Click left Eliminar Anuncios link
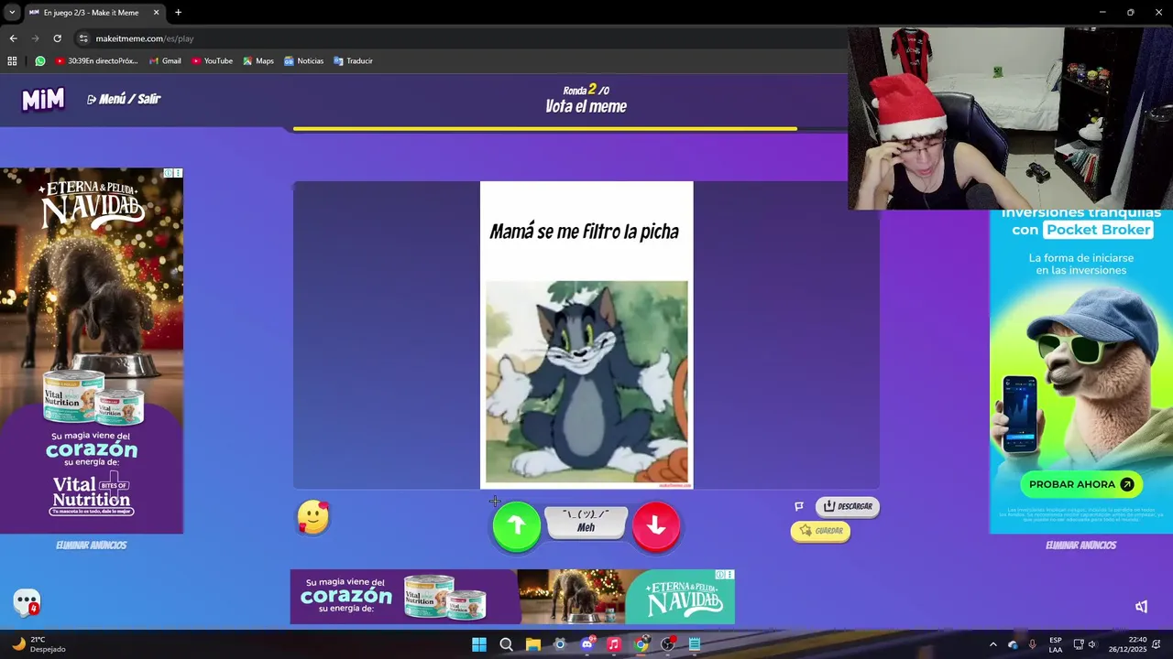This screenshot has height=659, width=1173. [x=91, y=546]
